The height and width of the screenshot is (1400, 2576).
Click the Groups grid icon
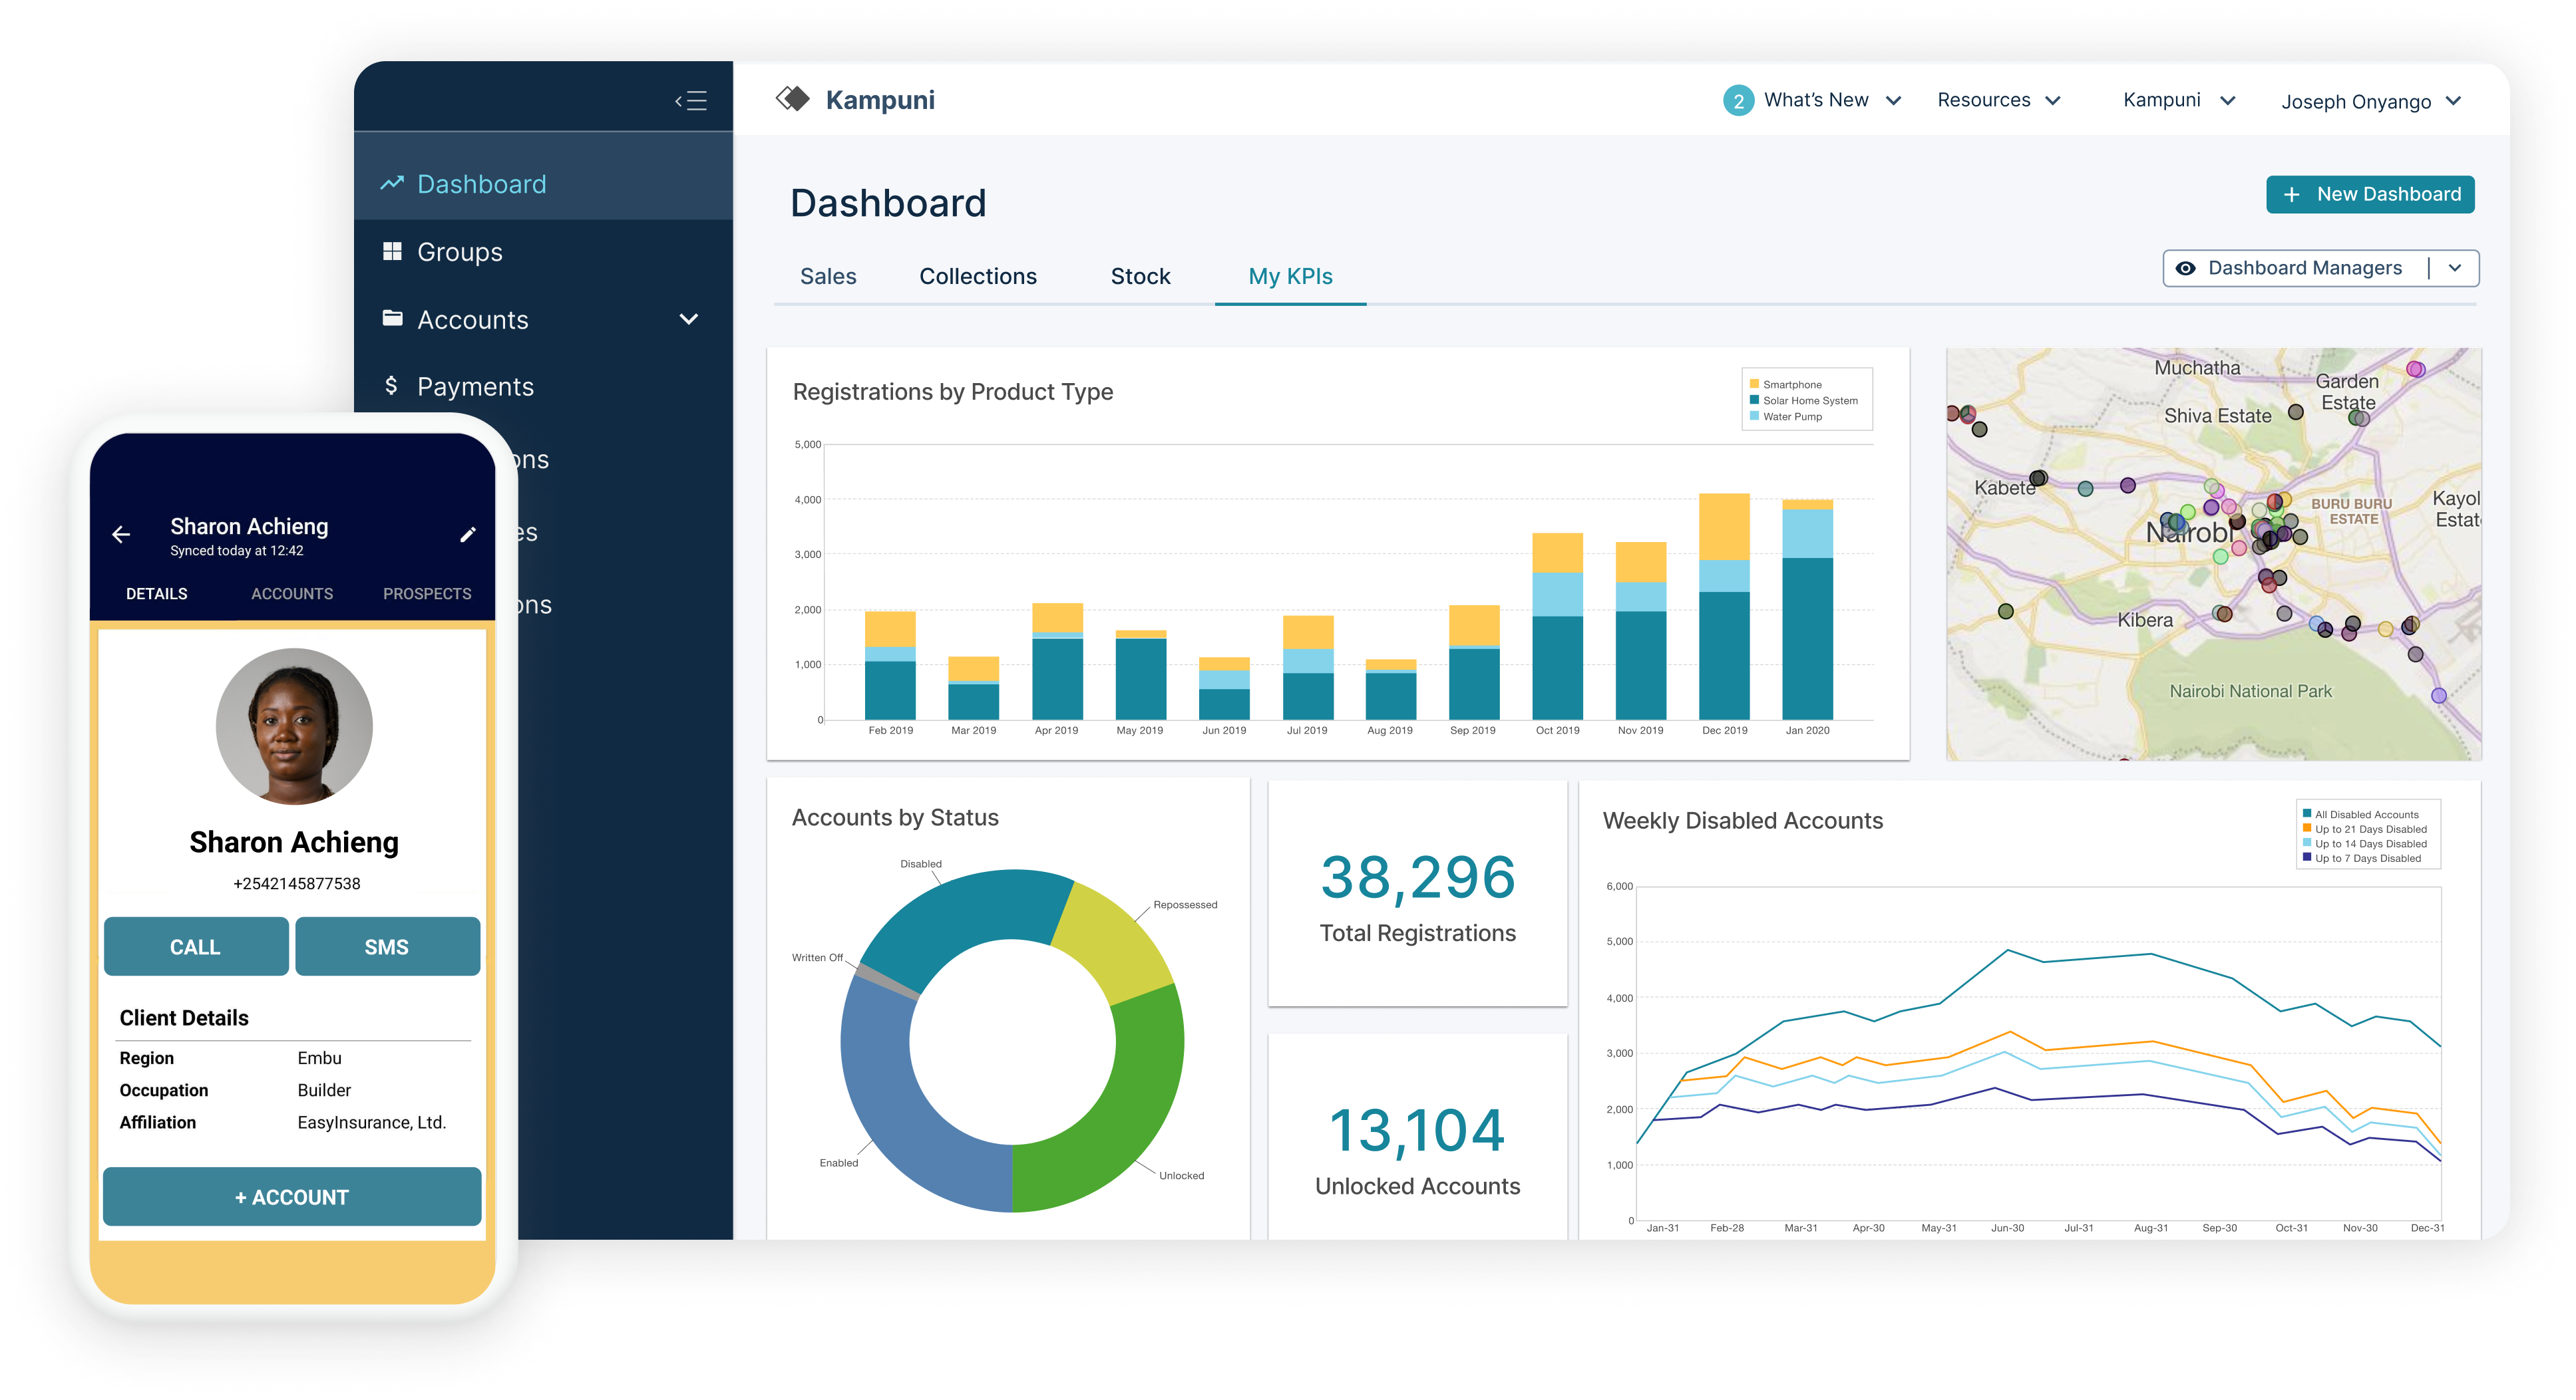coord(392,251)
